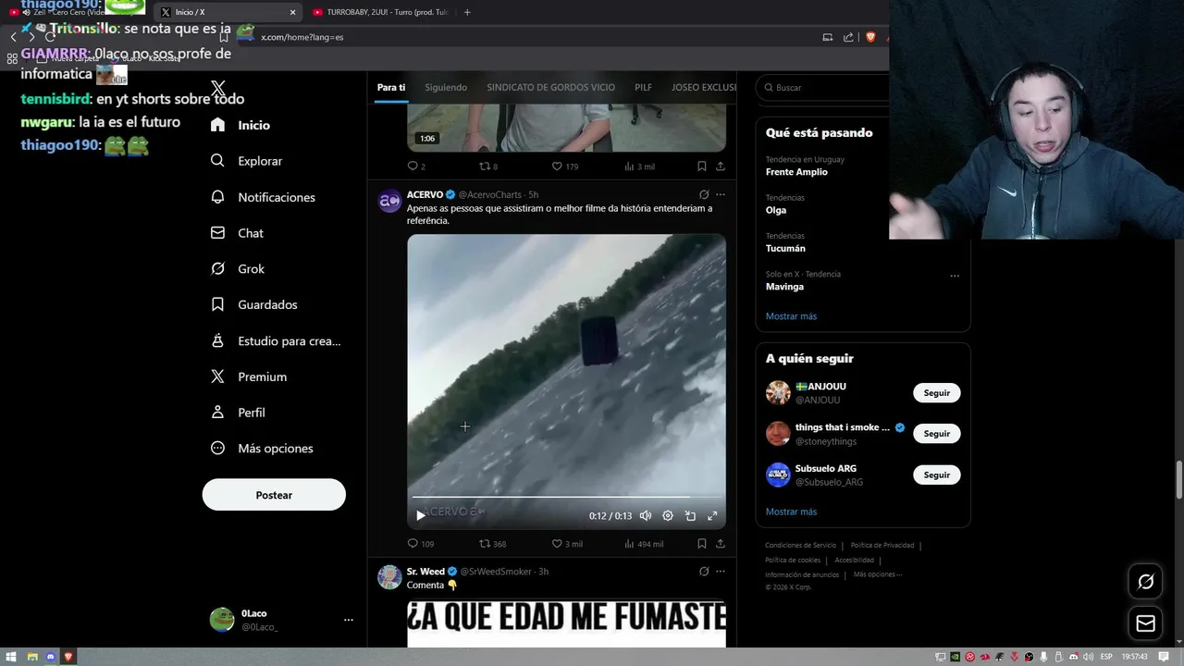The image size is (1184, 666).
Task: Open Política de Privacidad link
Action: coord(884,546)
